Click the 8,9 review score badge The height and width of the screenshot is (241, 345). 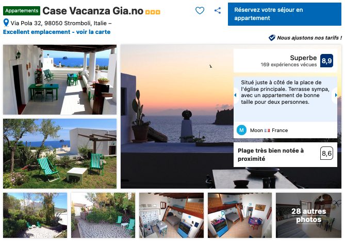pyautogui.click(x=326, y=61)
